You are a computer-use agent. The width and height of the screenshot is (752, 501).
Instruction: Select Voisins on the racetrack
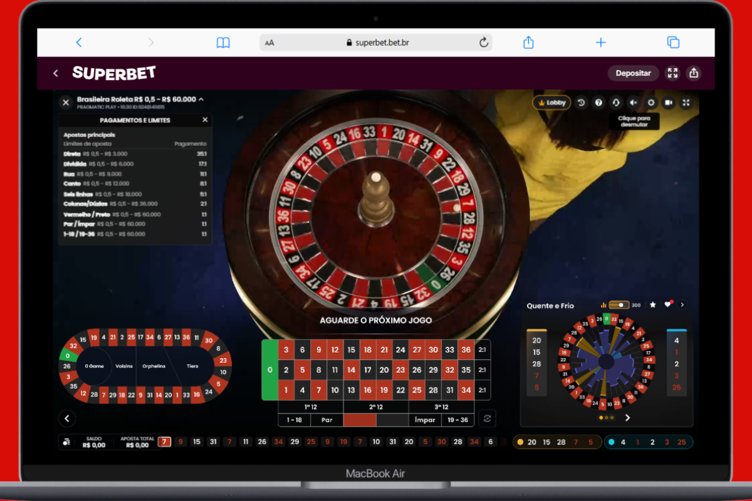[x=124, y=366]
